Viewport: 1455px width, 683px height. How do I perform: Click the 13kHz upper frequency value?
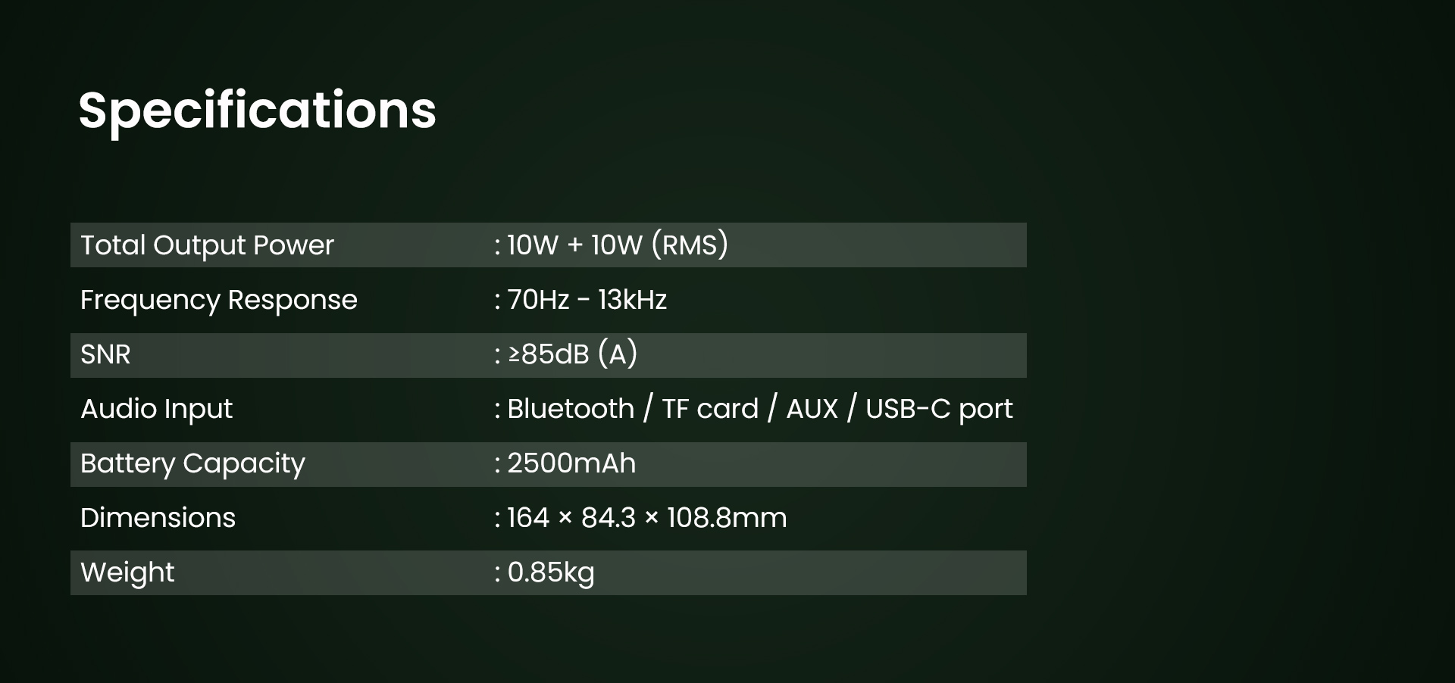[x=632, y=300]
